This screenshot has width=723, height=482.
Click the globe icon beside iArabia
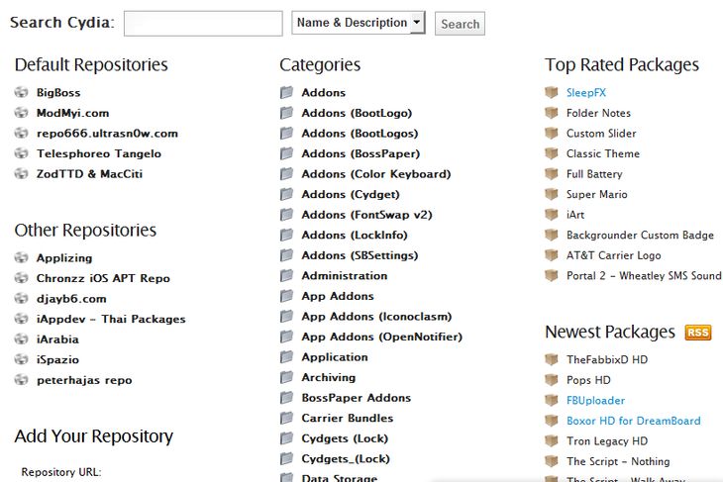pos(21,339)
